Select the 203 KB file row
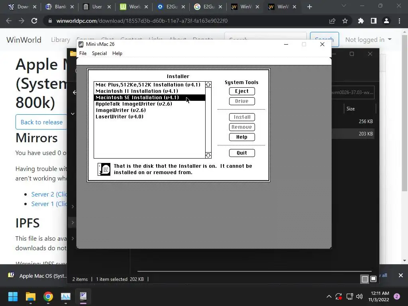This screenshot has height=306, width=408. point(353,134)
